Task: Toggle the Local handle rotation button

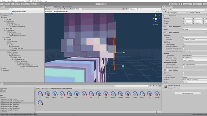Action: 32,4
